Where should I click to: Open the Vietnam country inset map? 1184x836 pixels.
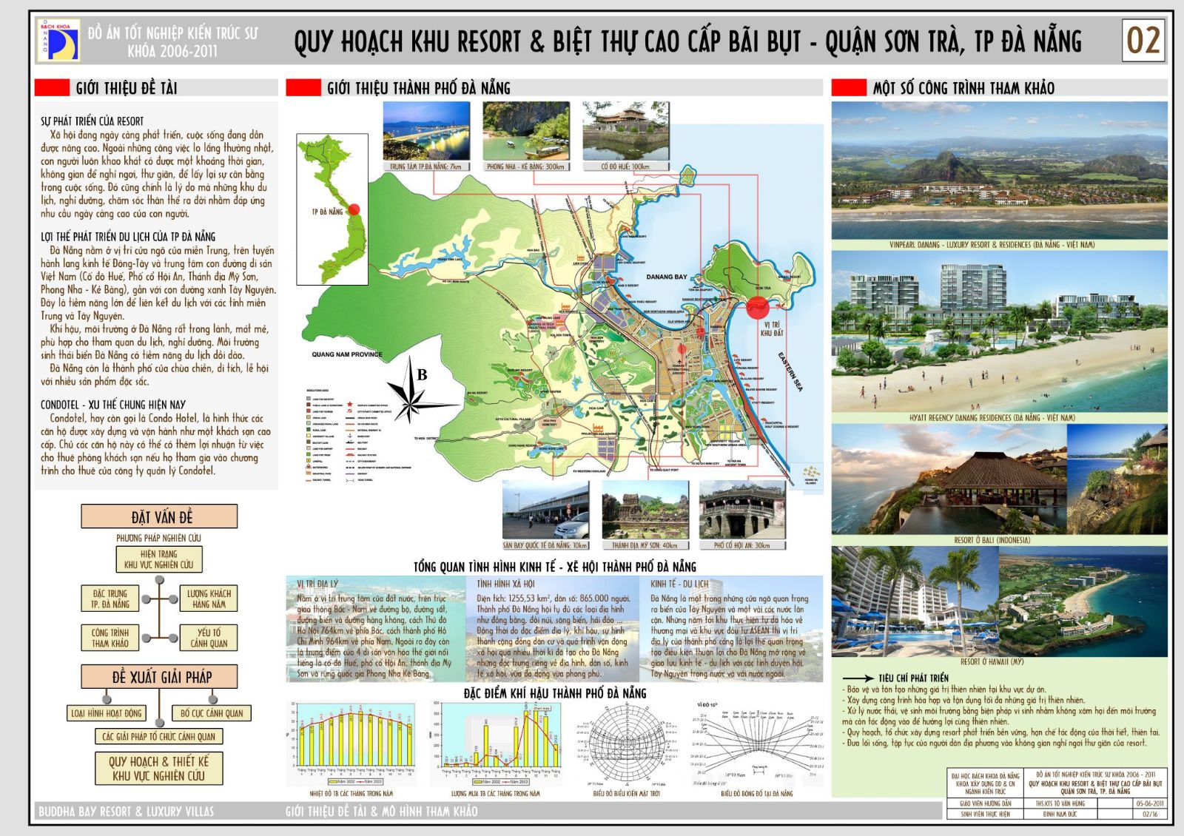[x=332, y=209]
